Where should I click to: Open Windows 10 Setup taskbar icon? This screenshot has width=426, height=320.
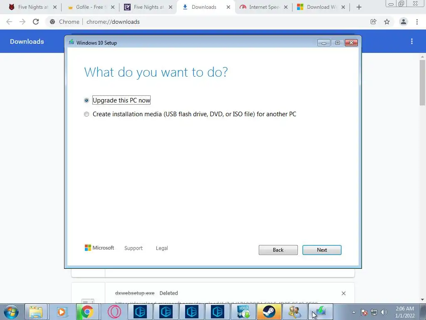coord(321,312)
